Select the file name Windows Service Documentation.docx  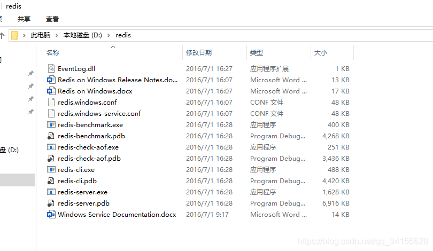point(117,214)
